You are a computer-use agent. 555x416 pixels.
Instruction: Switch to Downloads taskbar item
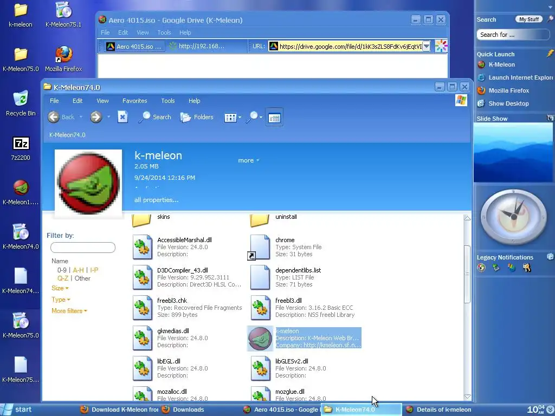pyautogui.click(x=184, y=409)
